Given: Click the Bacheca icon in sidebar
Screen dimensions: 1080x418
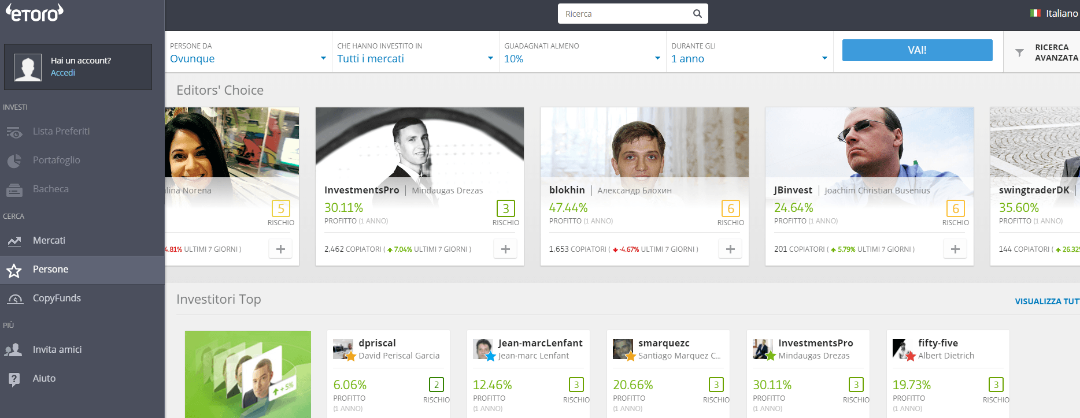Looking at the screenshot, I should coord(14,189).
